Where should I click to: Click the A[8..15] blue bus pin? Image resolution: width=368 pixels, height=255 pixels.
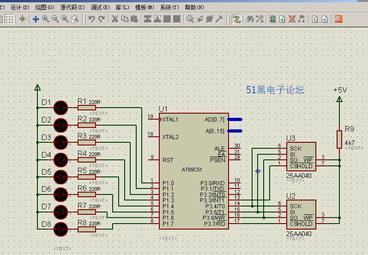point(235,131)
